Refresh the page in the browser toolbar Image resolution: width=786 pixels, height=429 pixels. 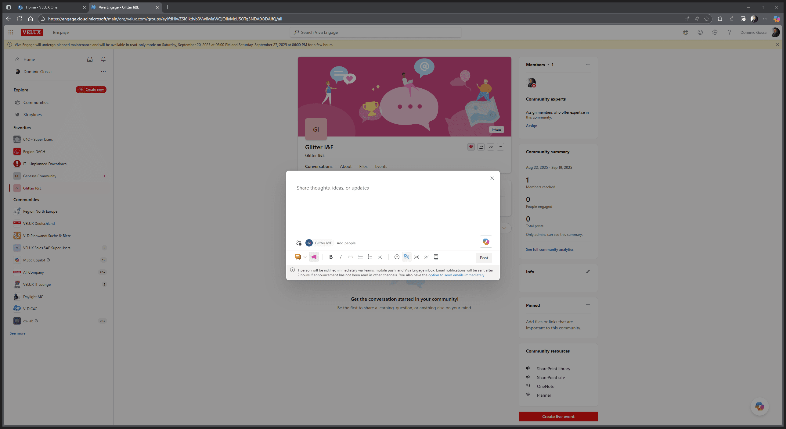tap(20, 19)
